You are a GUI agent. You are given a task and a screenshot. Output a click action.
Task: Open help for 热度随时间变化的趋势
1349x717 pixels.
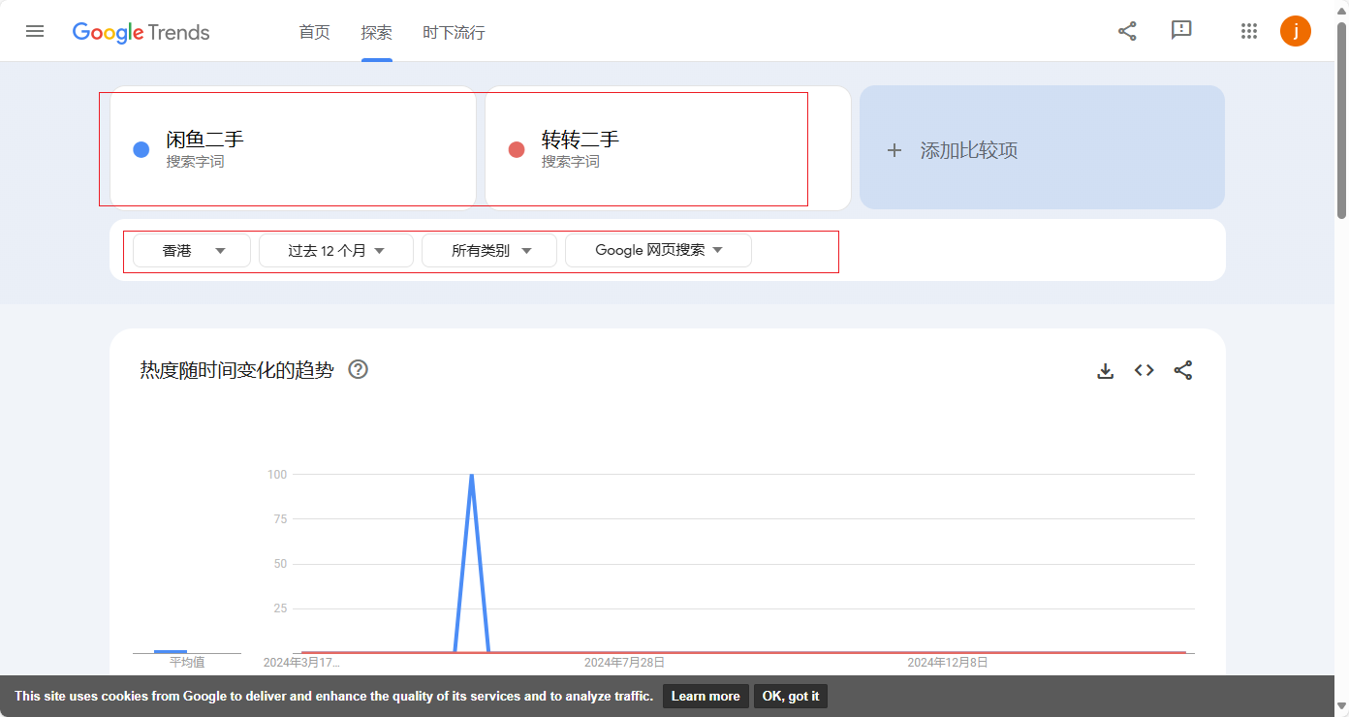(x=359, y=369)
